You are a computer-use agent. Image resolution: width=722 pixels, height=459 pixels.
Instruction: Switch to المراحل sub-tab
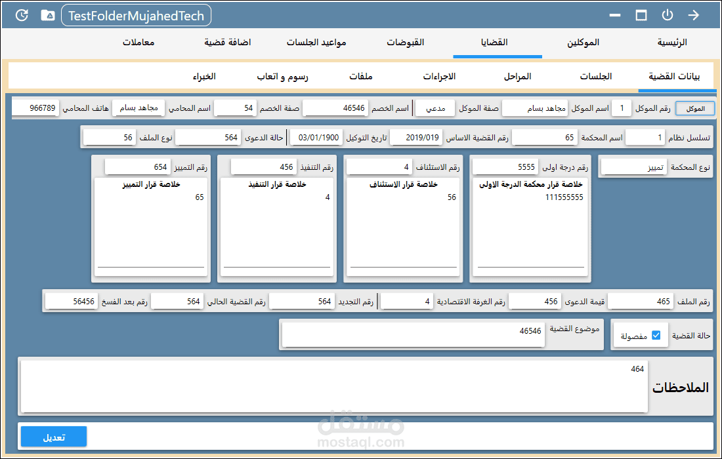[x=518, y=76]
